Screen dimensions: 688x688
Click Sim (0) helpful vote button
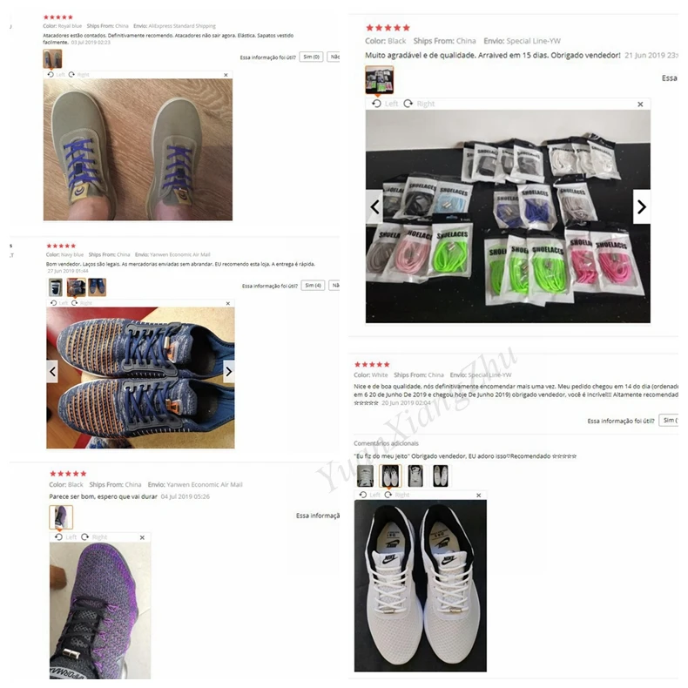point(311,57)
